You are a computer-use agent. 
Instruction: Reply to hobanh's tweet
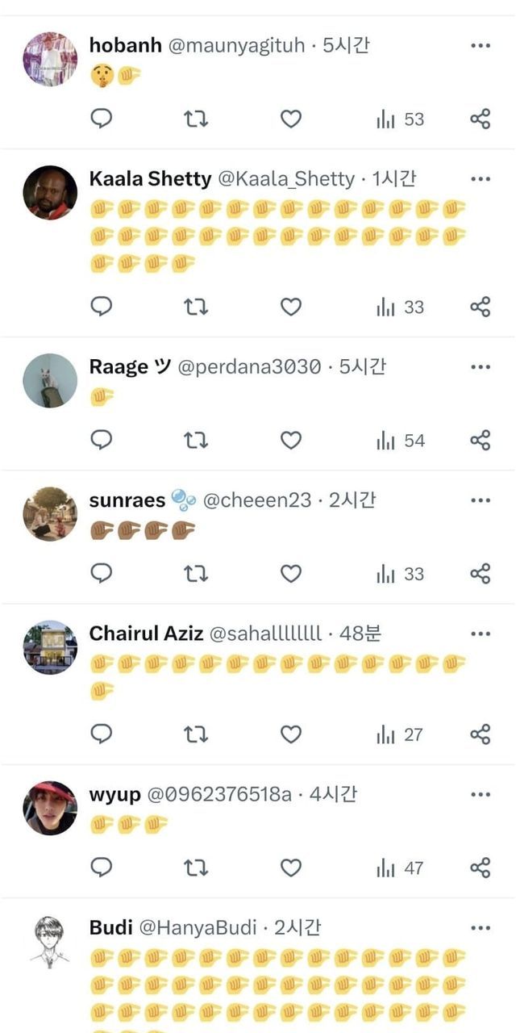(101, 119)
